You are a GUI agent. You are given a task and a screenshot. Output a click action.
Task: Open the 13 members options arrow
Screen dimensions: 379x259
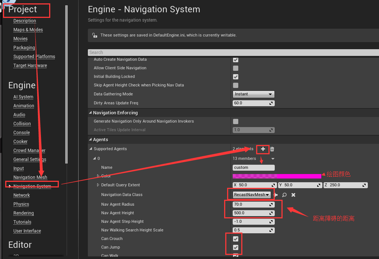pos(273,159)
